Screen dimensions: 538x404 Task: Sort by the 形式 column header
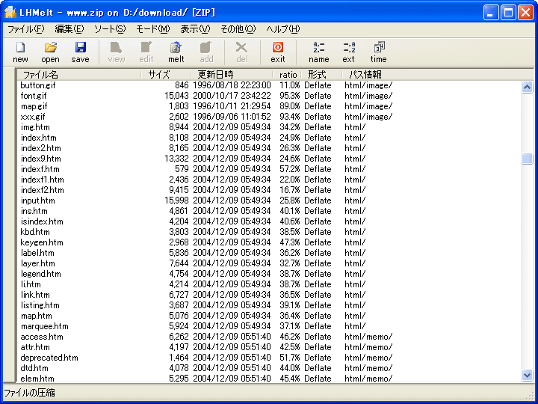[x=321, y=75]
